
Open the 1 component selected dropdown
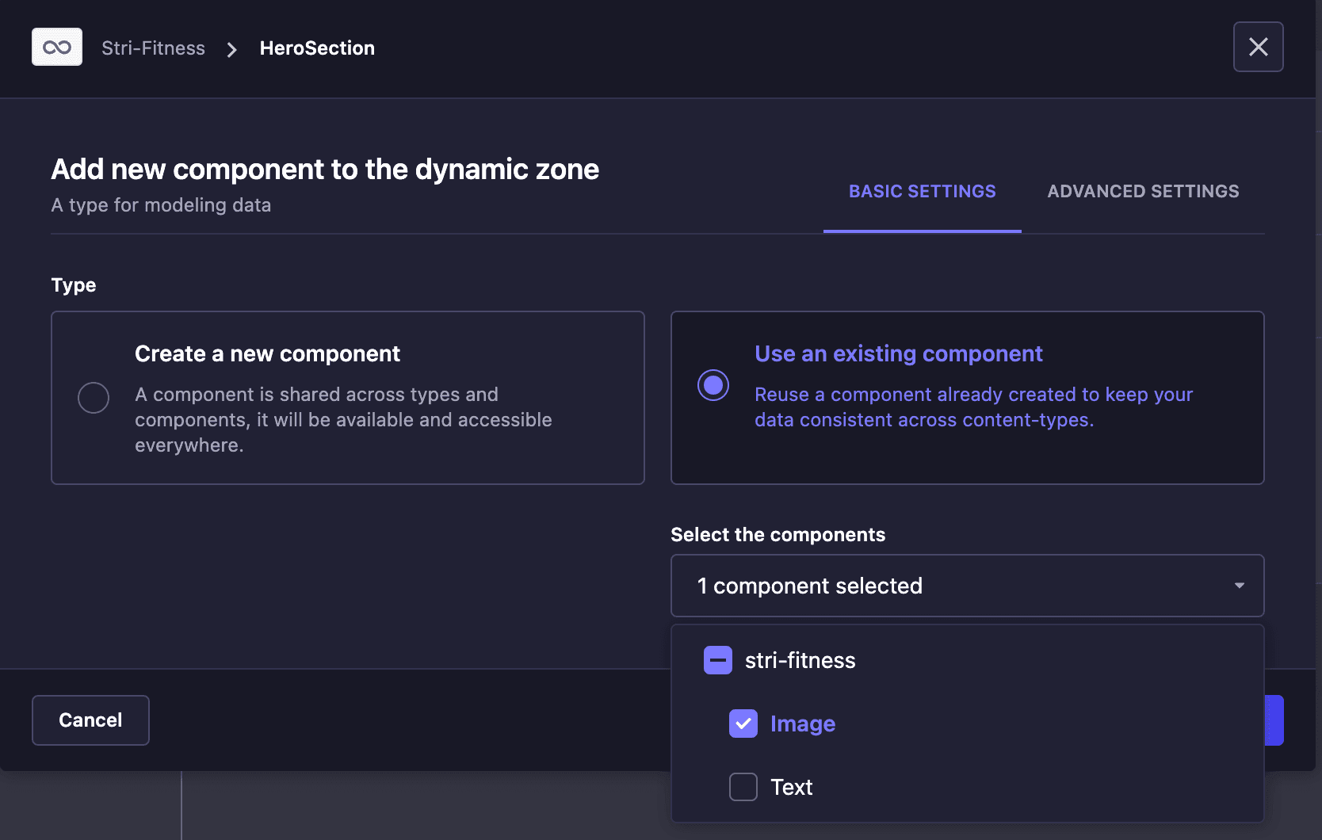[x=967, y=586]
